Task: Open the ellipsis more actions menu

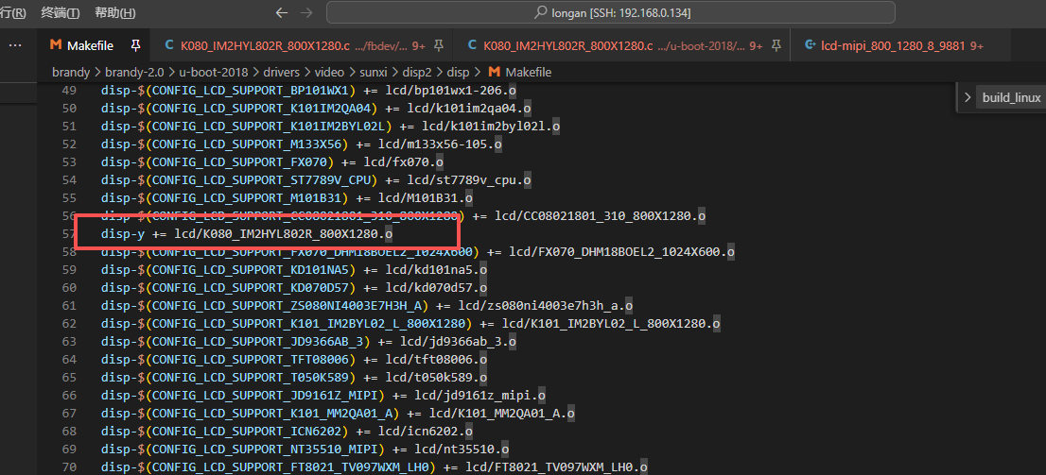Action: [x=15, y=44]
